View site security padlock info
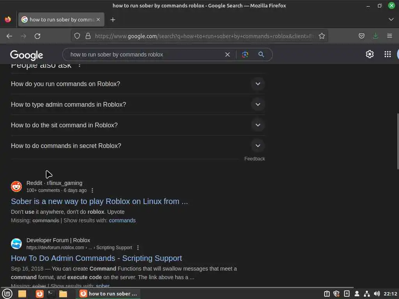This screenshot has width=399, height=299. pos(88,36)
